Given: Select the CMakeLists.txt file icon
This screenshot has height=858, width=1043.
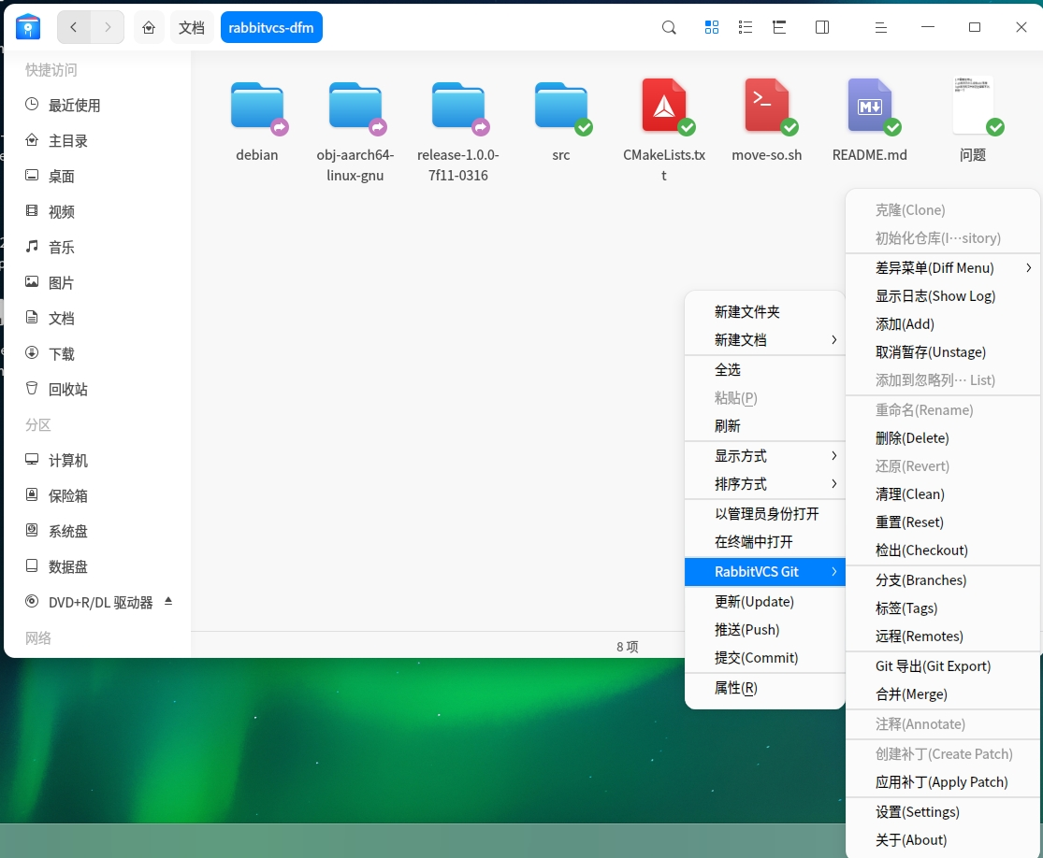Looking at the screenshot, I should [664, 107].
